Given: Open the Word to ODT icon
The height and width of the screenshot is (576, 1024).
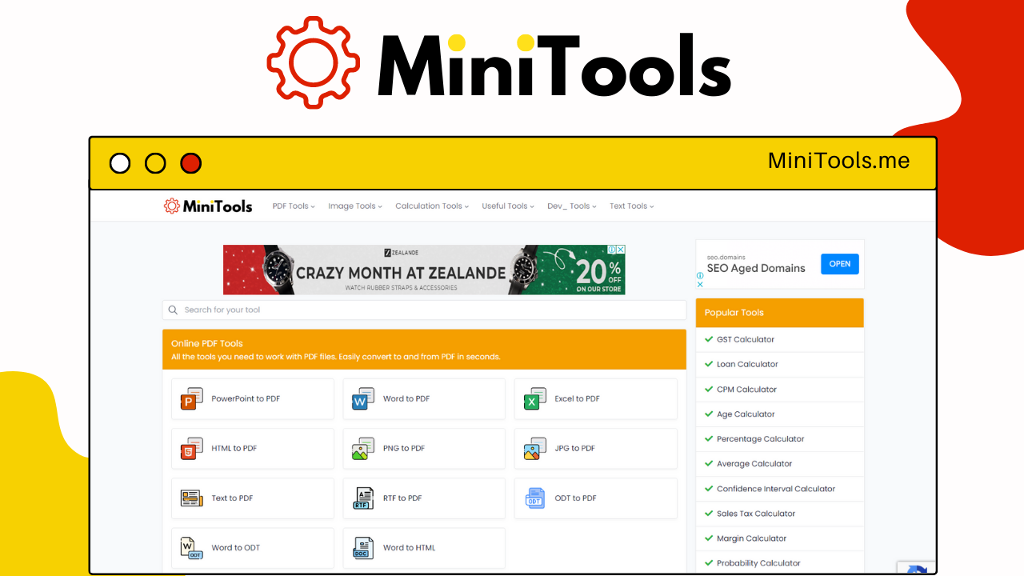Looking at the screenshot, I should click(x=192, y=547).
